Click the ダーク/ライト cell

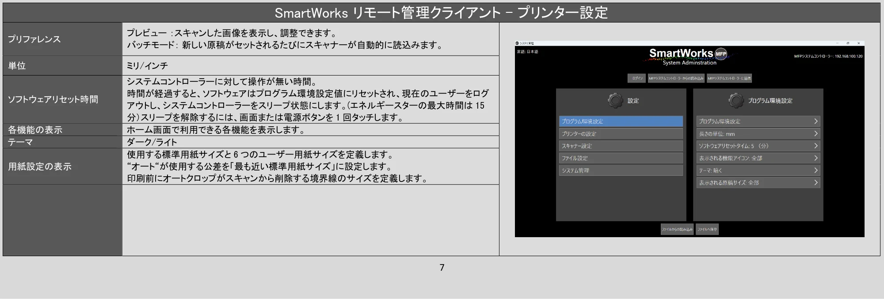coord(311,142)
